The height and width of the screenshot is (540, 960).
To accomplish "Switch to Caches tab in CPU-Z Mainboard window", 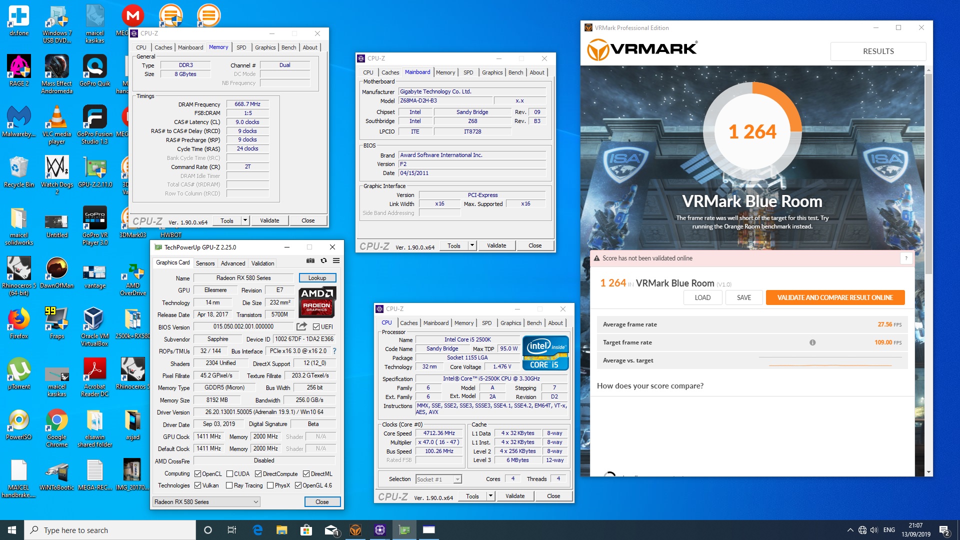I will 390,72.
